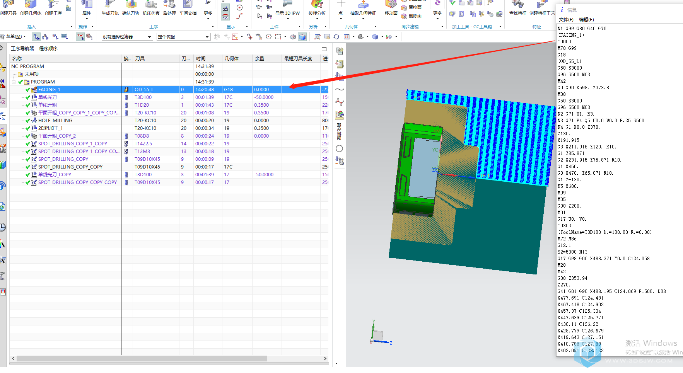Screen dimensions: 683x373
Task: Click the circle icon in vertical toolbar
Action: [340, 148]
